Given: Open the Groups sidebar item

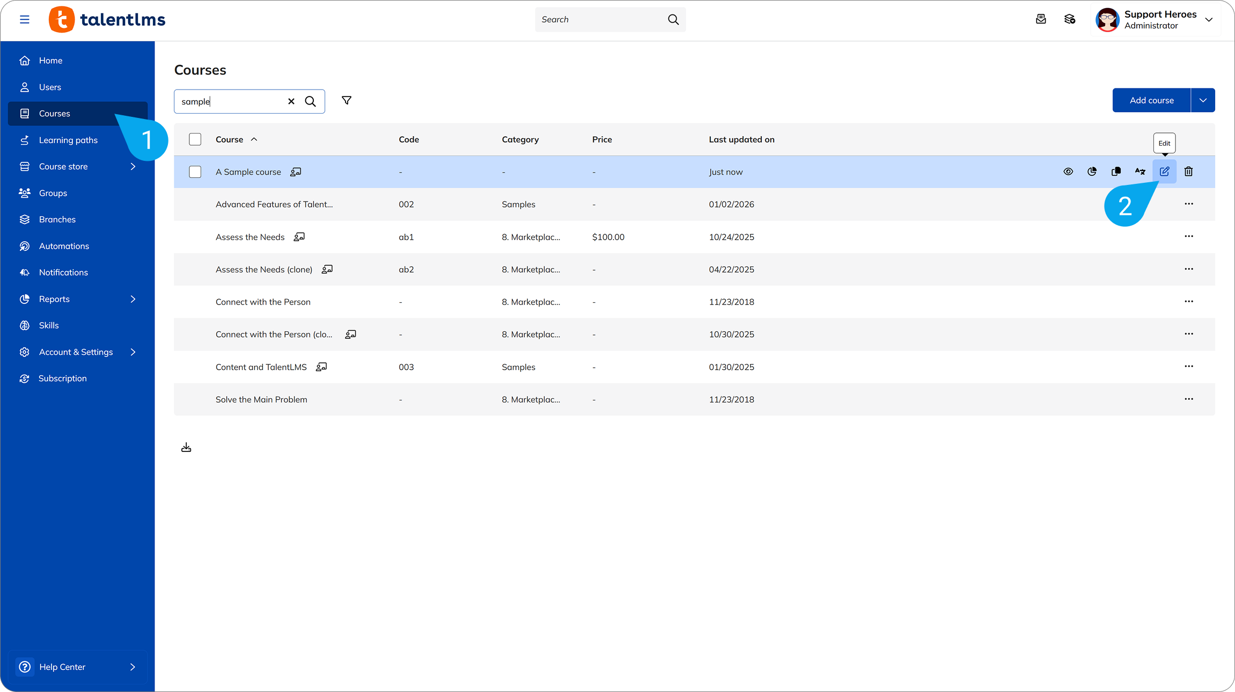Looking at the screenshot, I should (x=53, y=193).
